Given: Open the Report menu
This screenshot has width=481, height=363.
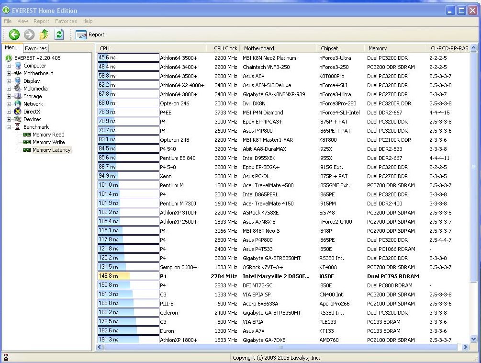Looking at the screenshot, I should point(42,21).
